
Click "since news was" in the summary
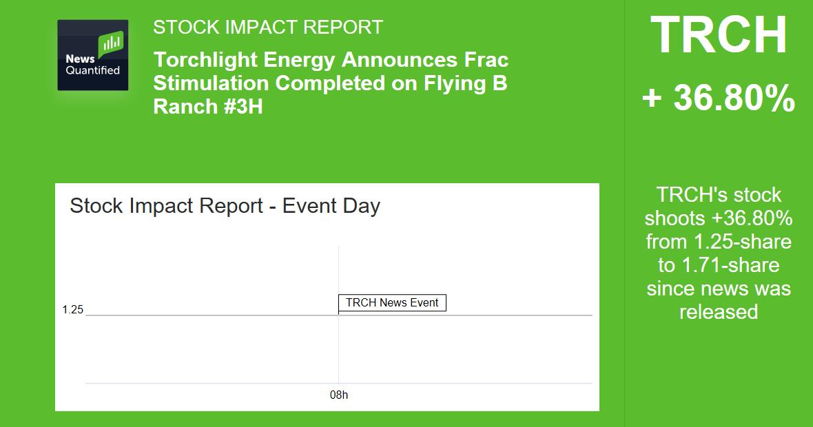(719, 289)
